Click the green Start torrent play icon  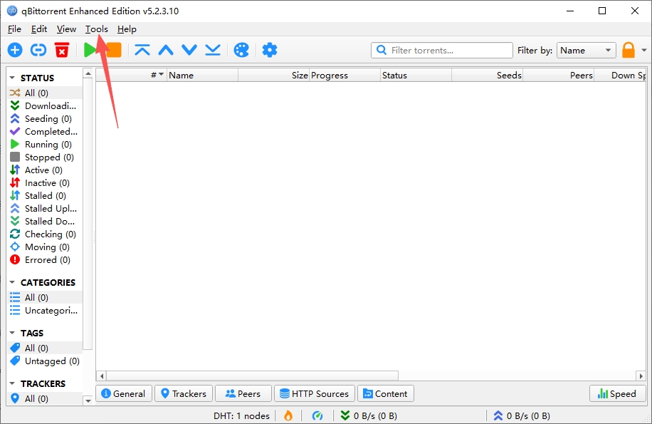(90, 51)
